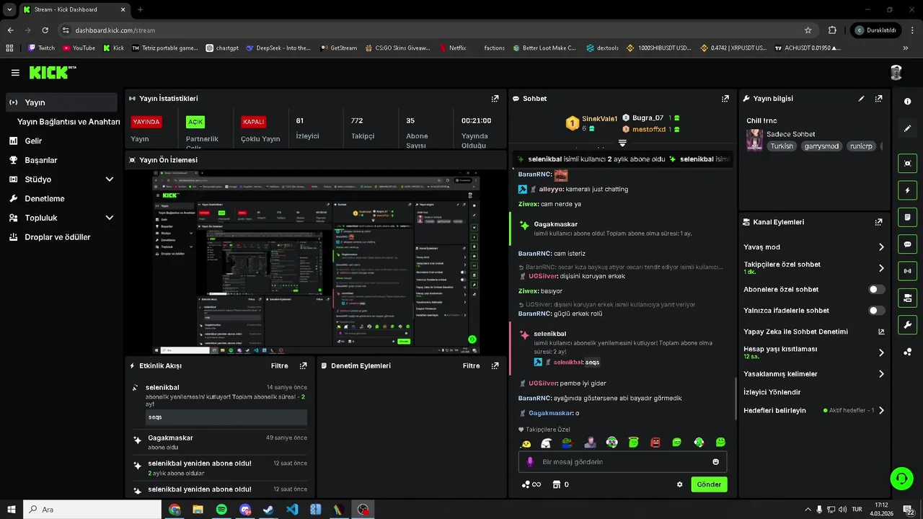Click the Turkish tag in stream info
Viewport: 923px width, 519px height.
tap(782, 146)
